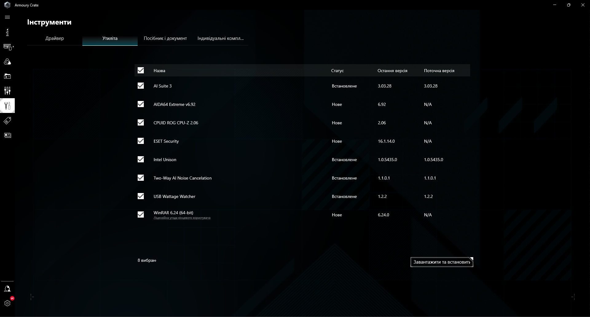Click the Статус column header
This screenshot has width=590, height=317.
click(337, 71)
